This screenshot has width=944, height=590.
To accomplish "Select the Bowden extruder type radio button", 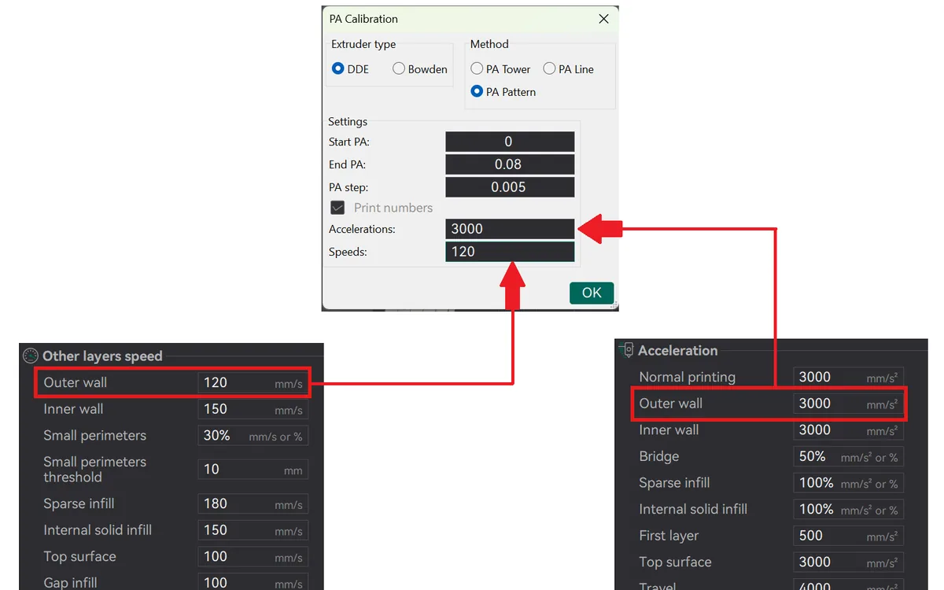I will point(399,68).
